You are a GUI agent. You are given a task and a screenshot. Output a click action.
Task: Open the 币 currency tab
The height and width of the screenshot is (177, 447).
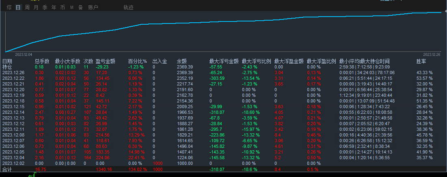click(x=62, y=7)
